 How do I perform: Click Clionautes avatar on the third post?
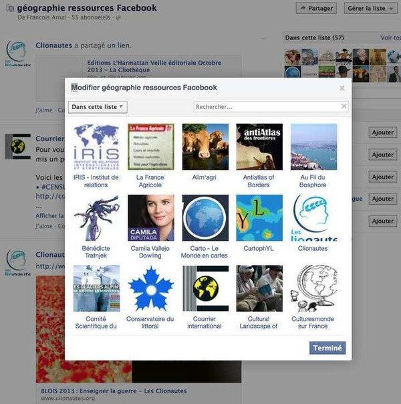click(x=18, y=262)
